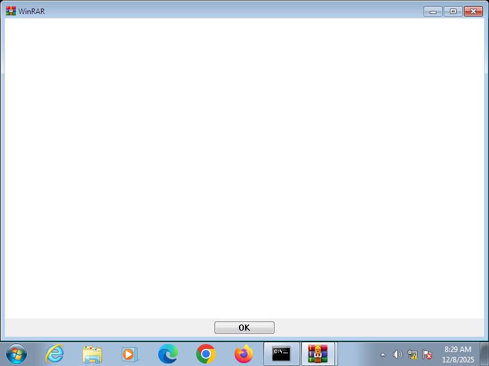
Task: Click the OK button in WinRAR
Action: coord(244,328)
